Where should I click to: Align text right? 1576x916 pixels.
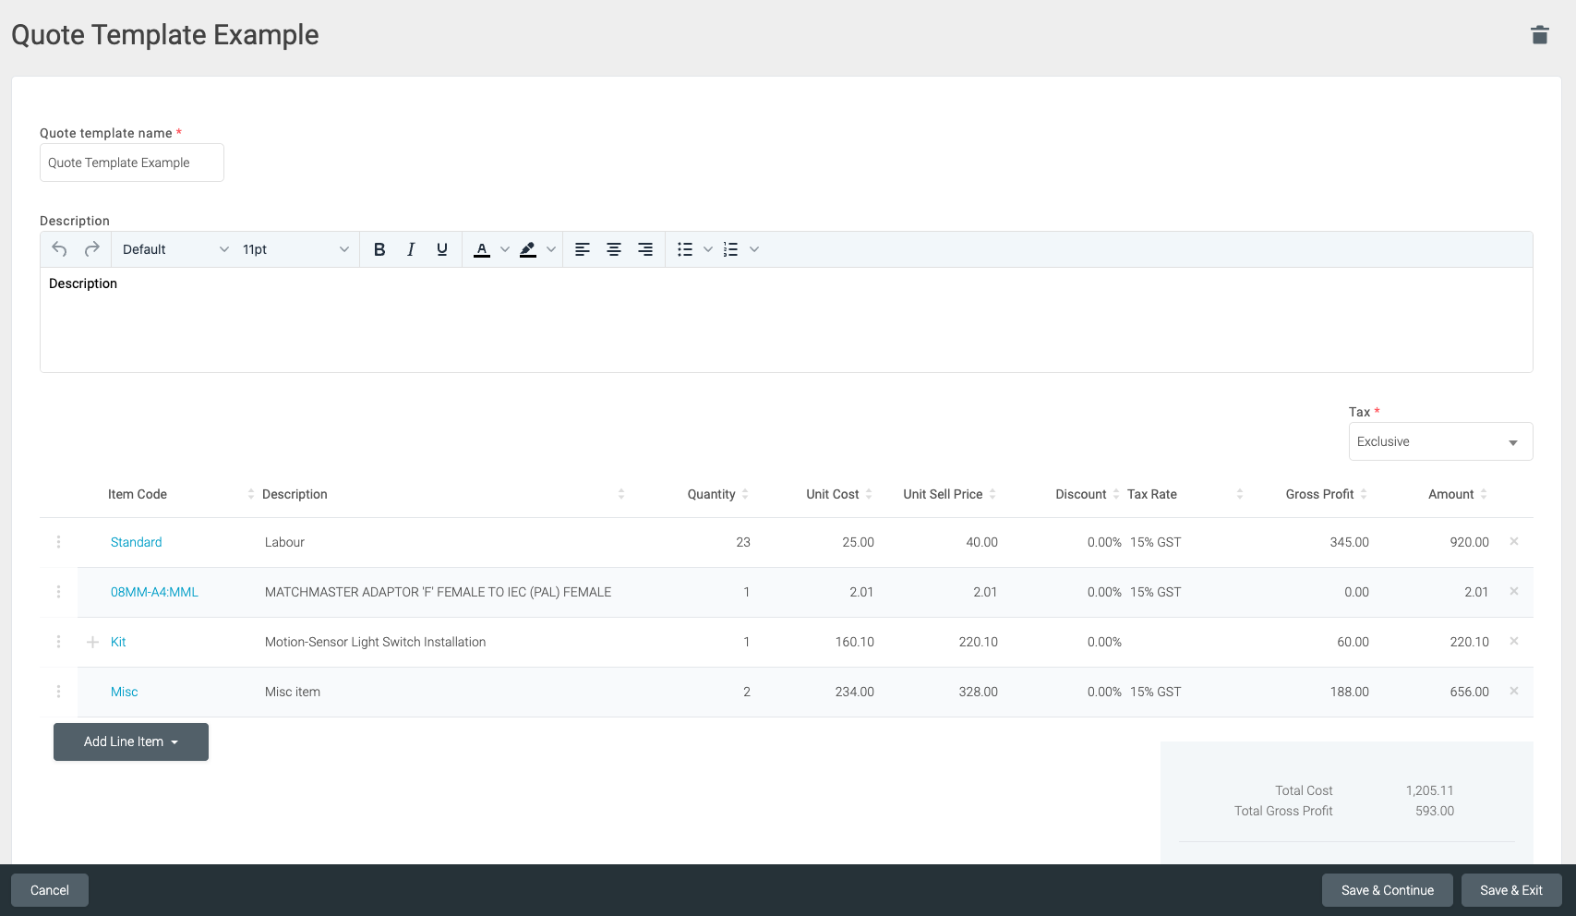click(x=645, y=249)
